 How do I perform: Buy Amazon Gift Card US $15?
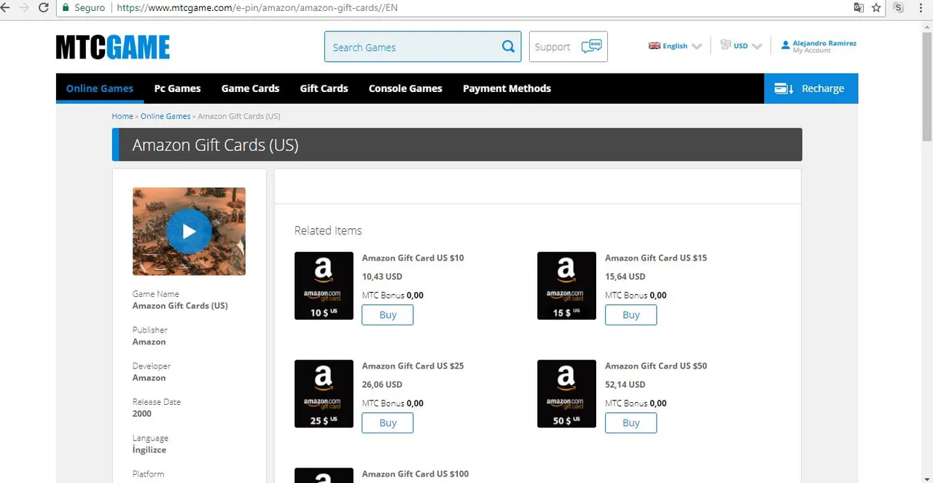tap(631, 314)
